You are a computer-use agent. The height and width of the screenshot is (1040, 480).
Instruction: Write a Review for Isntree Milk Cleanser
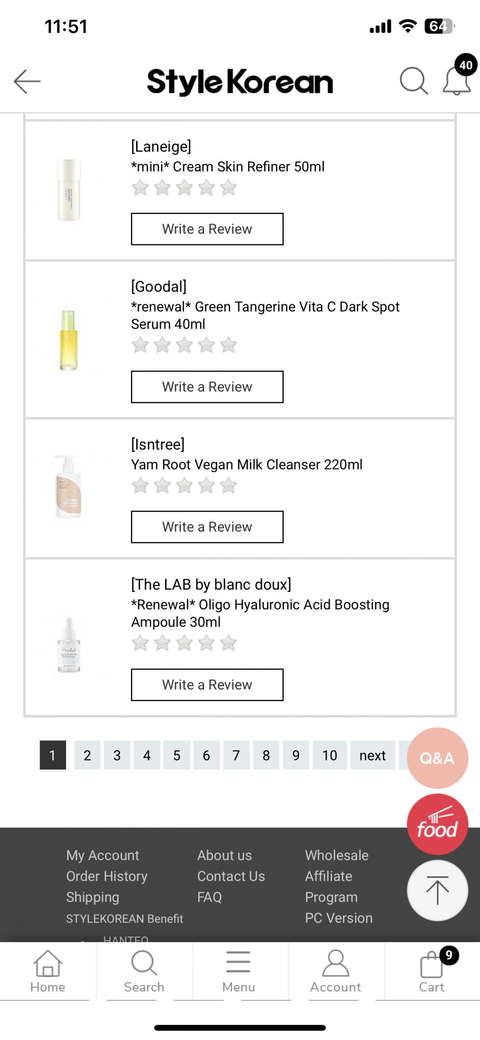click(x=207, y=527)
